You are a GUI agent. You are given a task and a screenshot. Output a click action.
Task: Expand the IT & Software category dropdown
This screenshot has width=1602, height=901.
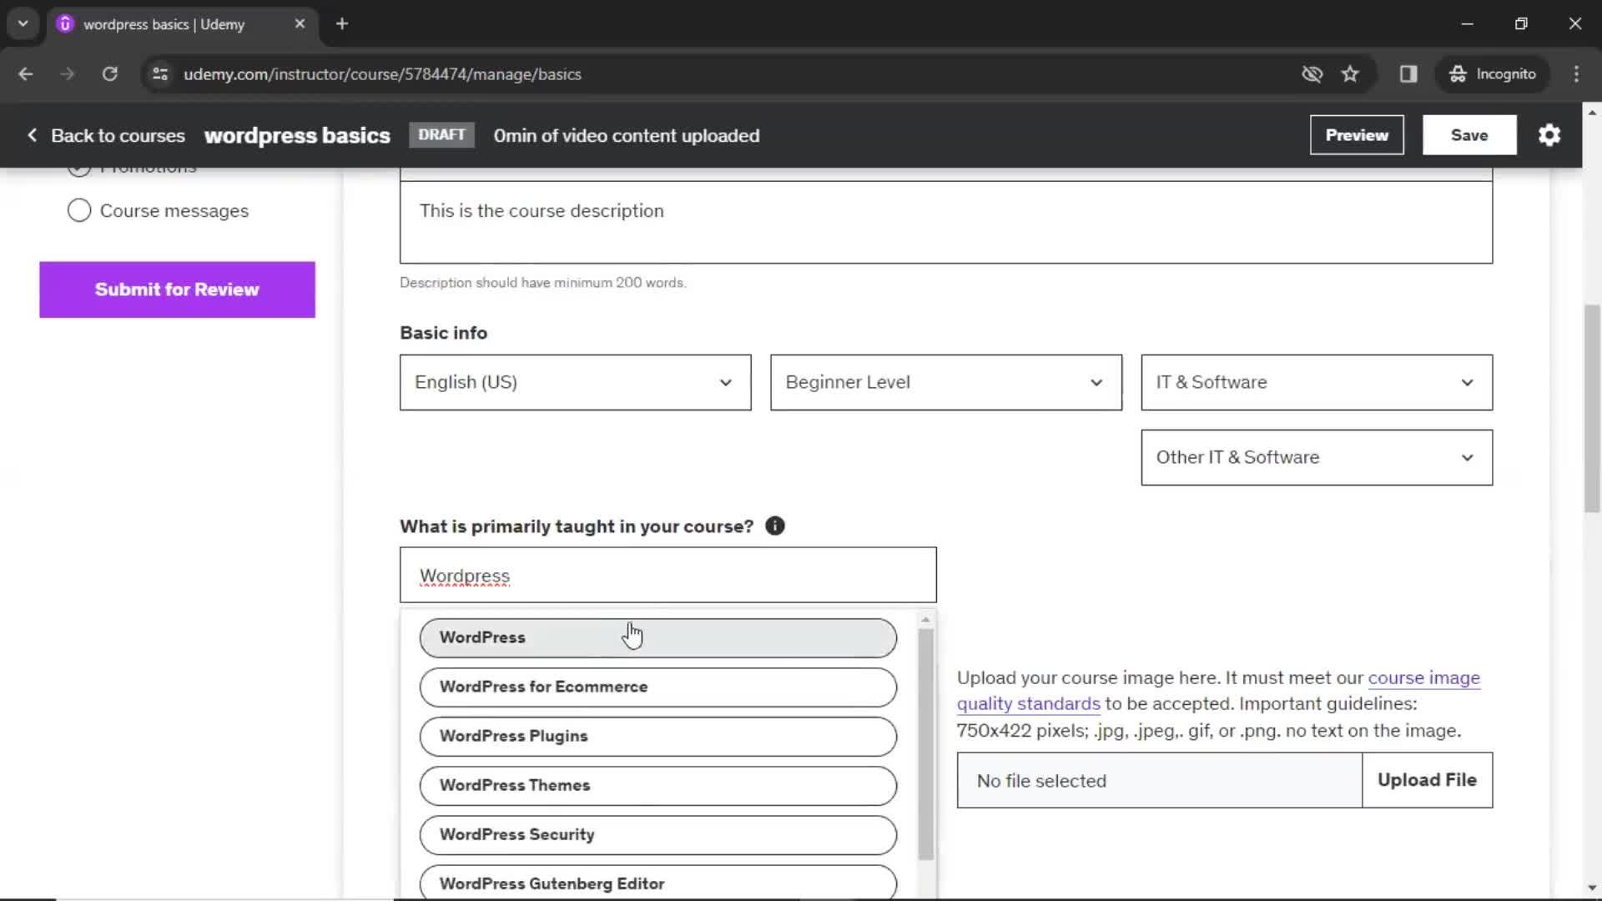coord(1317,382)
